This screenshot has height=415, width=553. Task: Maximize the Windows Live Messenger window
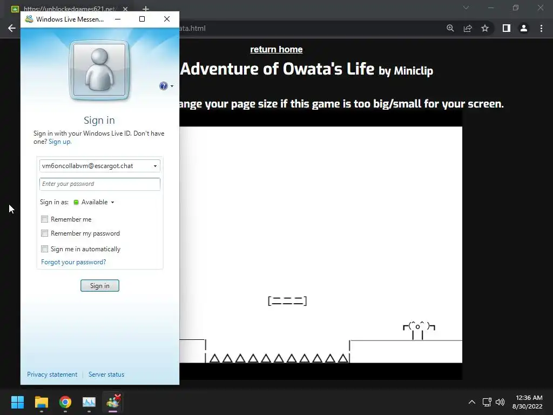coord(142,19)
